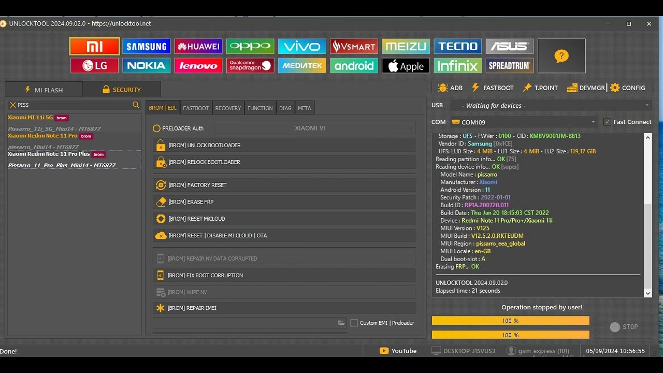Toggle the Fast Connect checkbox
Screen dimensions: 663x373
tap(608, 122)
